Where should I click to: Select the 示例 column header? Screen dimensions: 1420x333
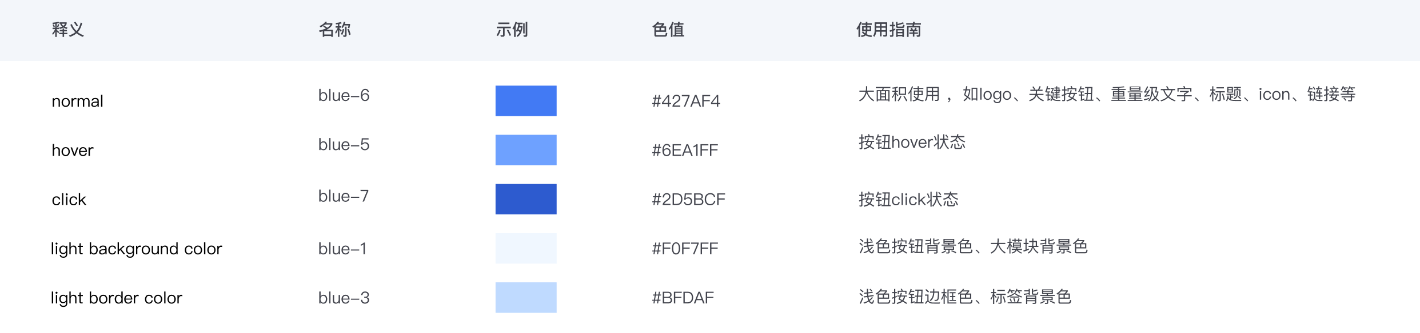coord(512,30)
